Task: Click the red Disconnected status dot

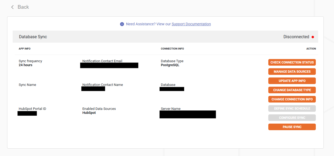Action: coord(313,37)
